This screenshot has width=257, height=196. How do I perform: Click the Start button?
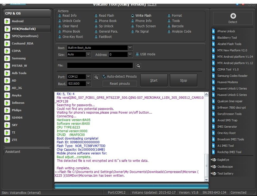(154, 80)
